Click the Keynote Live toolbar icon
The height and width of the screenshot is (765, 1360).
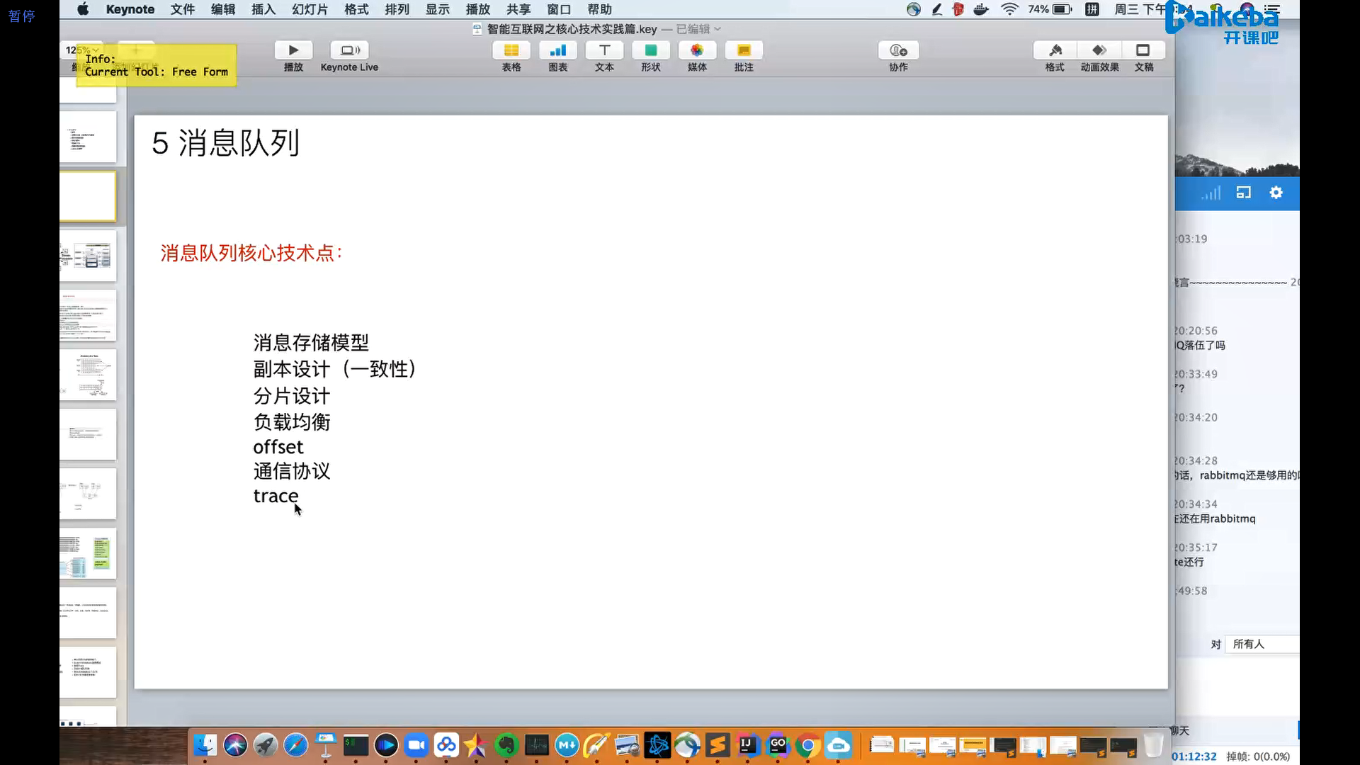pos(349,50)
